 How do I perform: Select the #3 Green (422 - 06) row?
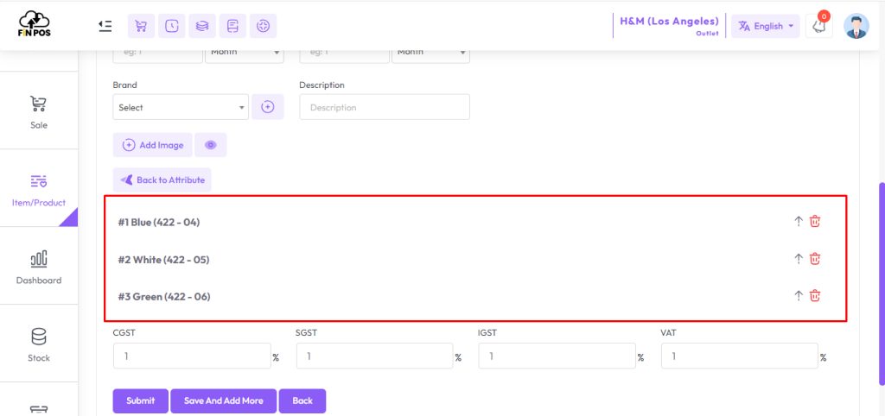(475, 296)
